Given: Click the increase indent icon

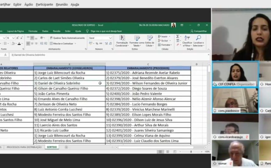Looking at the screenshot, I should (45, 44).
